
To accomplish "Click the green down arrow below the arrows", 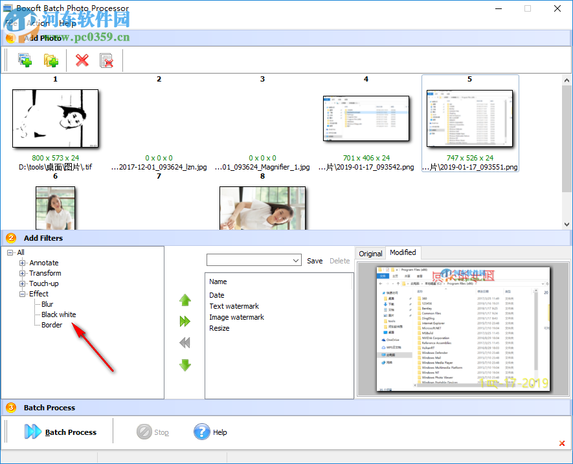I will (185, 365).
